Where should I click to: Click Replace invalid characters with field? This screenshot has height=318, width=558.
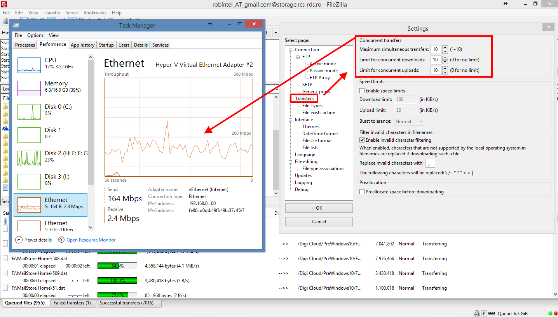[430, 163]
